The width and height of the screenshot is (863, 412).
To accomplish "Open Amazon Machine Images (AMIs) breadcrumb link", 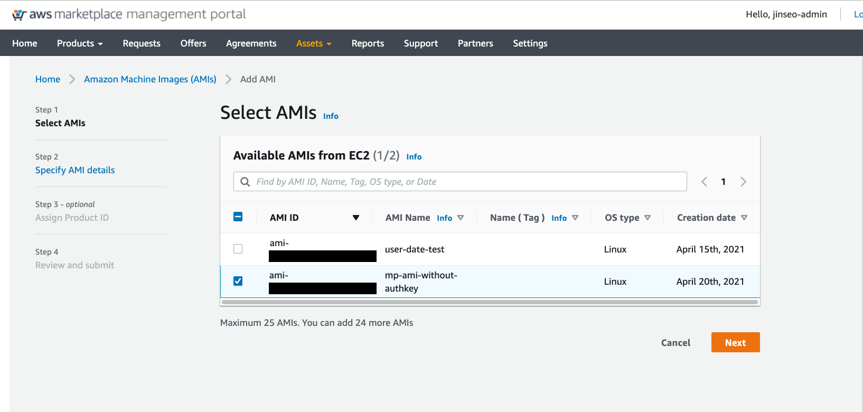I will (x=151, y=79).
